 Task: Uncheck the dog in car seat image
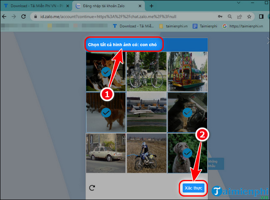coord(187,112)
